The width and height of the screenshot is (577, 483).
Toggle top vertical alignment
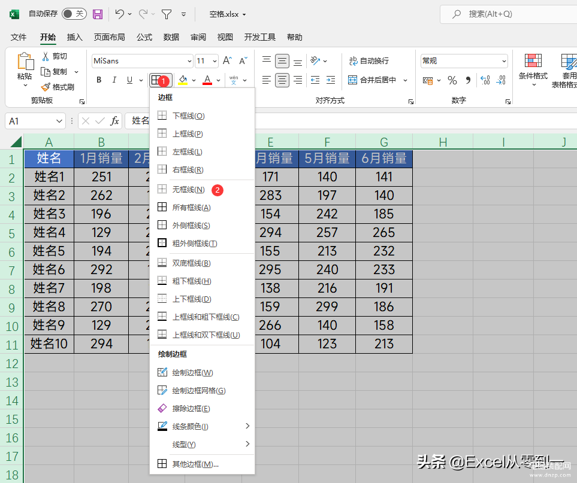pyautogui.click(x=267, y=60)
